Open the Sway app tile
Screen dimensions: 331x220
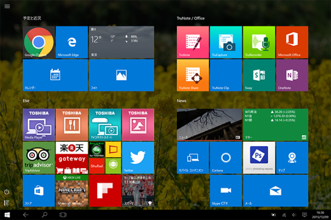[259, 75]
